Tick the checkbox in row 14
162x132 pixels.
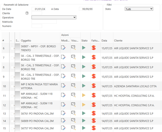pos(12,121)
